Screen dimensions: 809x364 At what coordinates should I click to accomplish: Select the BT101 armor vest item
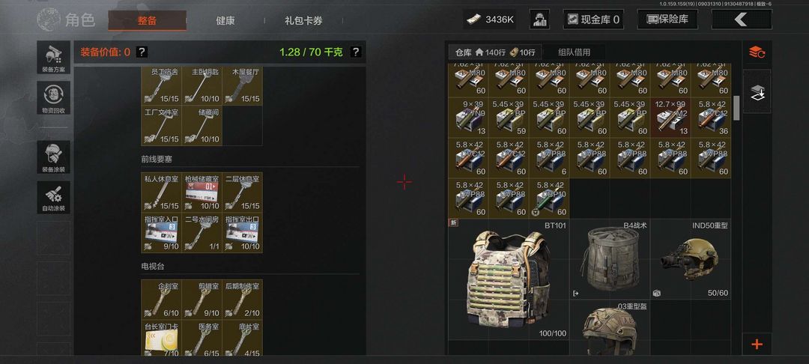pos(509,279)
